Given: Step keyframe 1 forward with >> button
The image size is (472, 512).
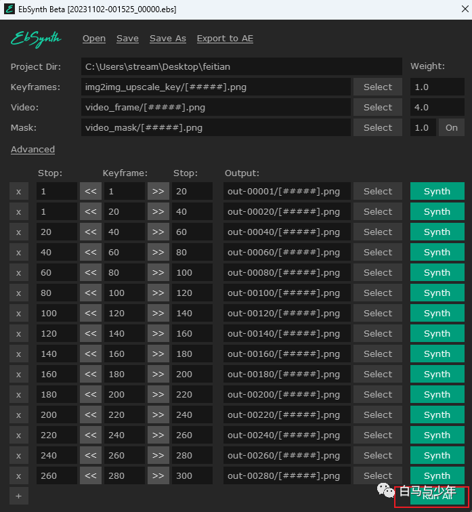Looking at the screenshot, I should click(158, 192).
